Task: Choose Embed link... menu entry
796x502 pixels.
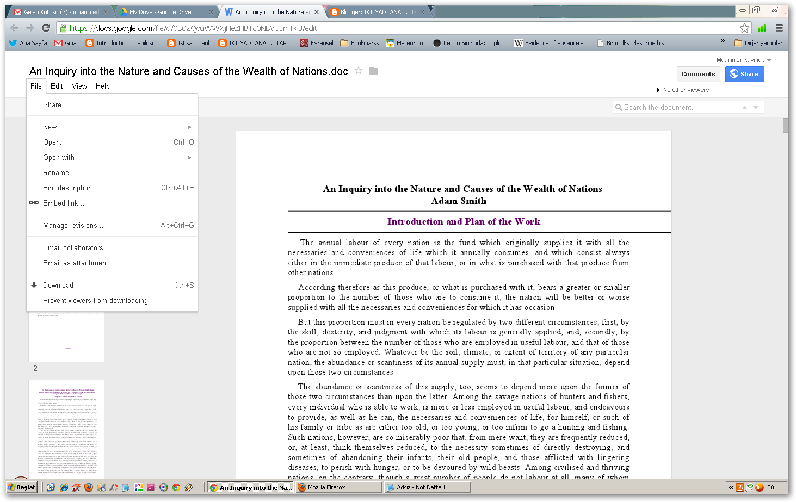Action: click(x=112, y=203)
